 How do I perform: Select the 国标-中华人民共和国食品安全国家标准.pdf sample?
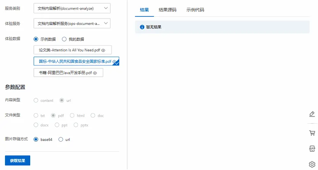coord(76,61)
